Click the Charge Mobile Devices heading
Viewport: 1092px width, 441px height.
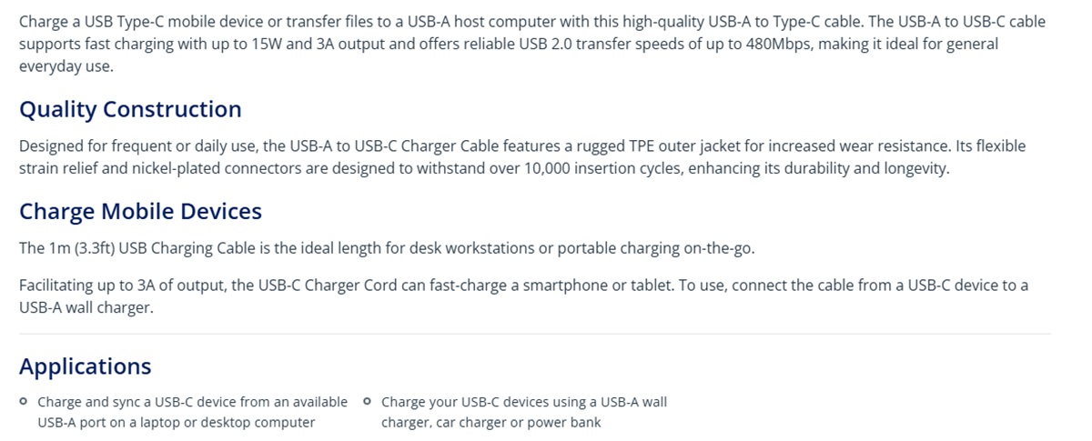coord(140,211)
